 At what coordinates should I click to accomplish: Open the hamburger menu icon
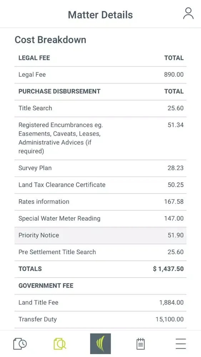point(181,343)
